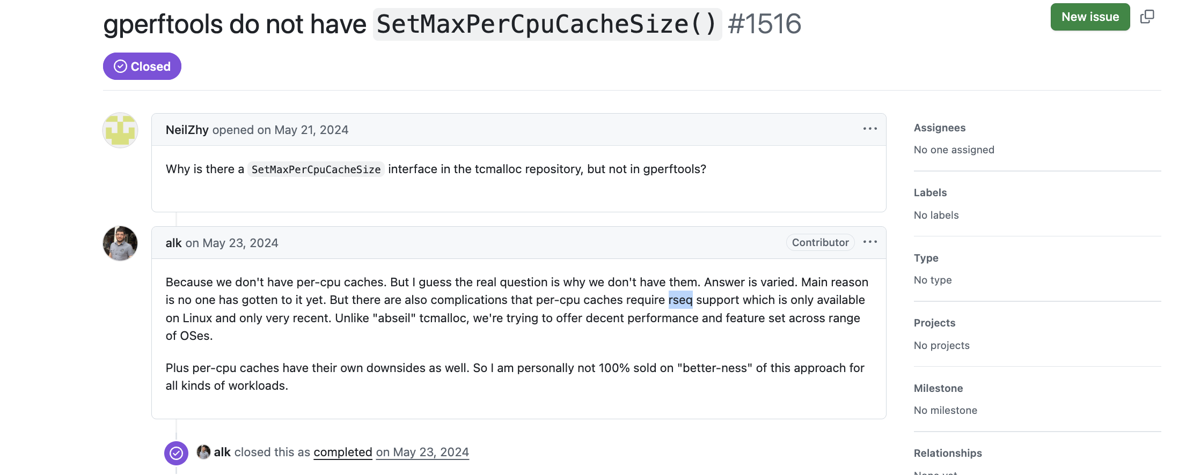
Task: Click the Closed status badge
Action: (142, 66)
